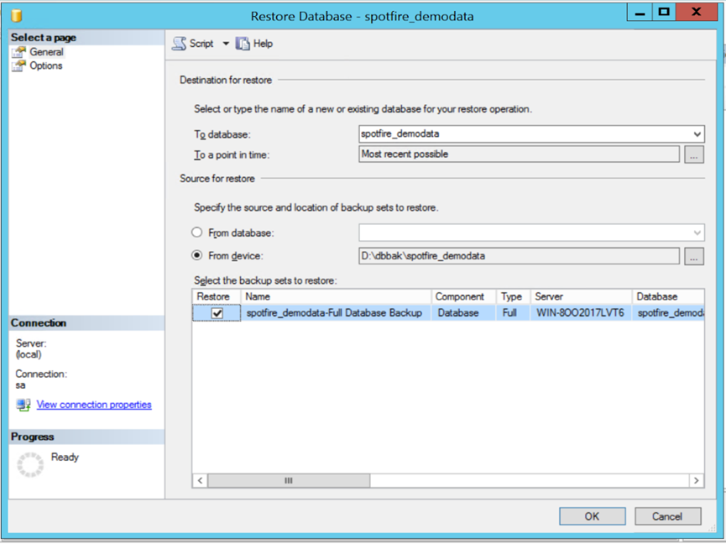Open the Script dropdown arrow
This screenshot has width=726, height=544.
(226, 44)
